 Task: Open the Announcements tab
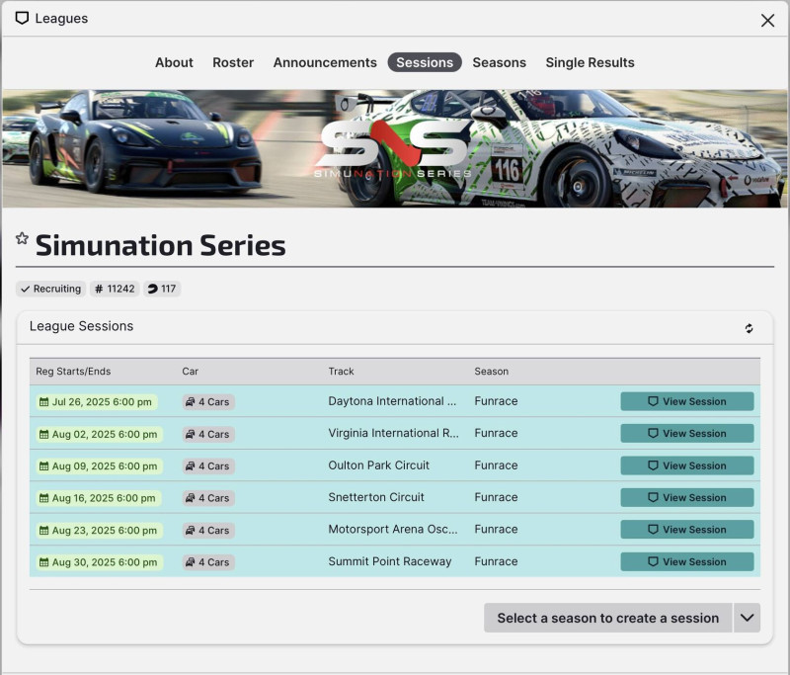pyautogui.click(x=325, y=62)
